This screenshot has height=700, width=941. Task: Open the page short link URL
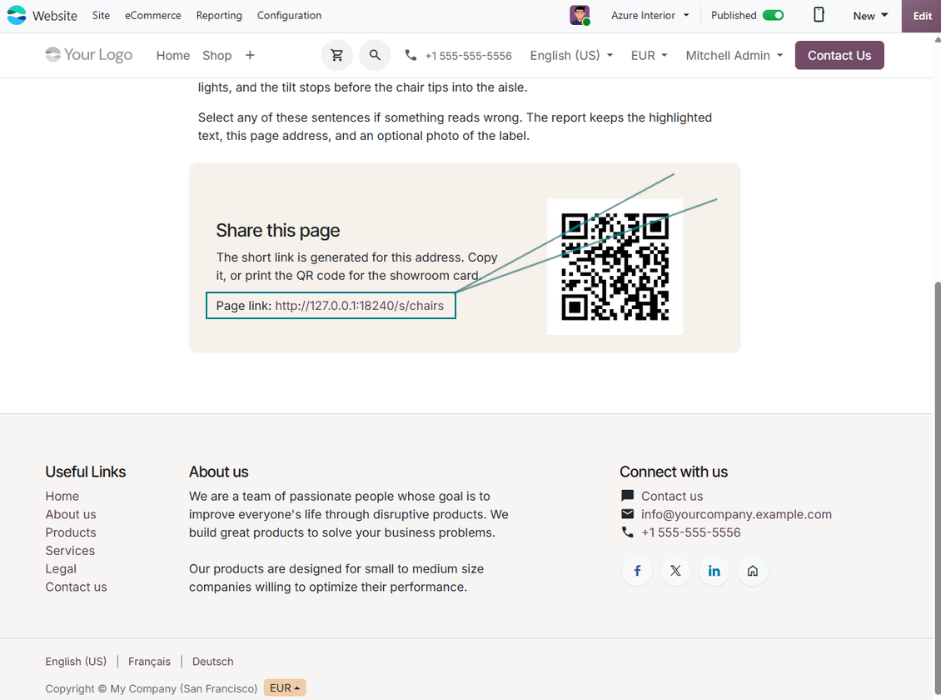[x=360, y=306]
